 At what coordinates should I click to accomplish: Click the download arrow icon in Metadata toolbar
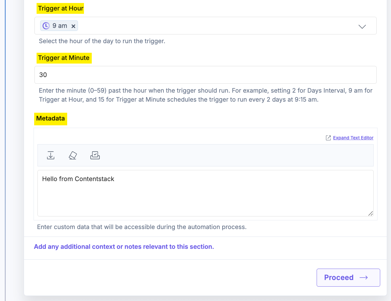pos(51,155)
